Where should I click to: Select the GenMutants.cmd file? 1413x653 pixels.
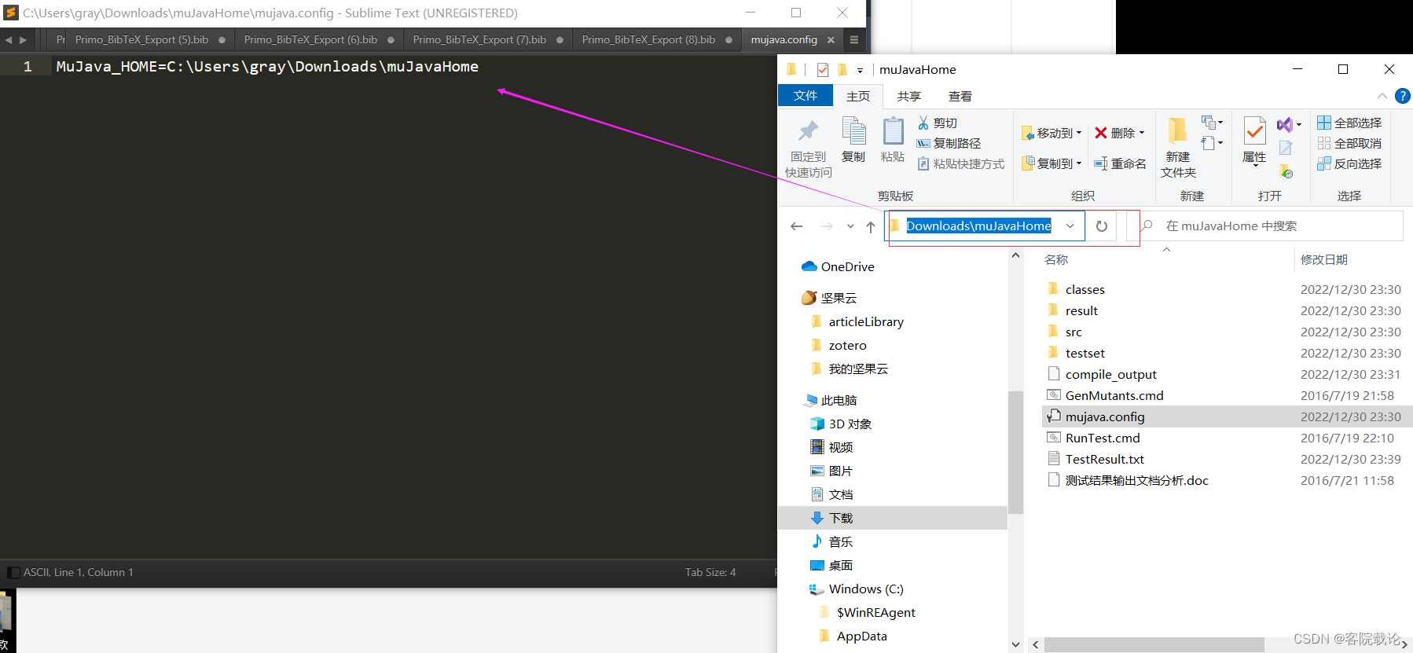coord(1114,395)
